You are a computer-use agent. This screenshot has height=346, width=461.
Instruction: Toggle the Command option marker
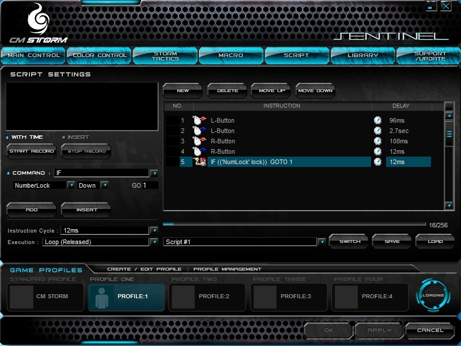coord(8,173)
